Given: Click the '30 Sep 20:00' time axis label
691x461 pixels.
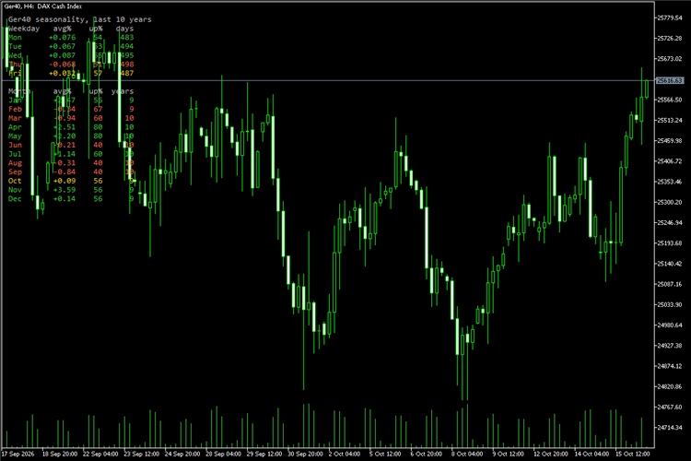Looking at the screenshot, I should pos(305,454).
